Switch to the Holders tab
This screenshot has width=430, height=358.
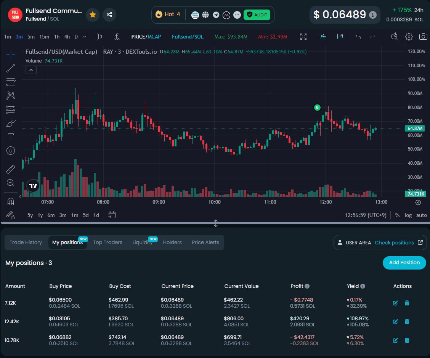coord(172,242)
